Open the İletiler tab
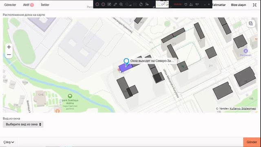This screenshot has height=147, width=261. (45, 5)
